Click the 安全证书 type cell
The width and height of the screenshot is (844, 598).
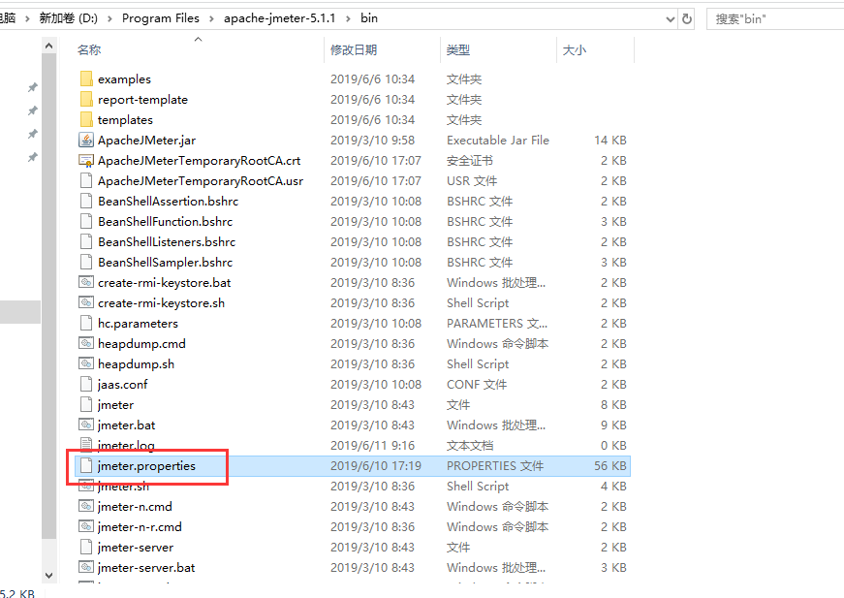coord(470,160)
